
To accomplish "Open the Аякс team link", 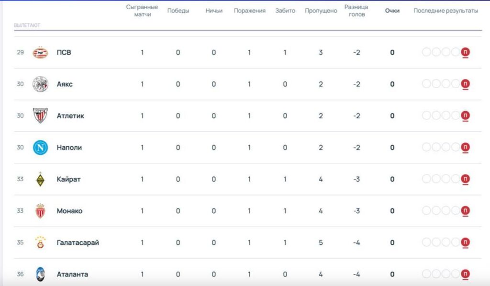I will 65,84.
